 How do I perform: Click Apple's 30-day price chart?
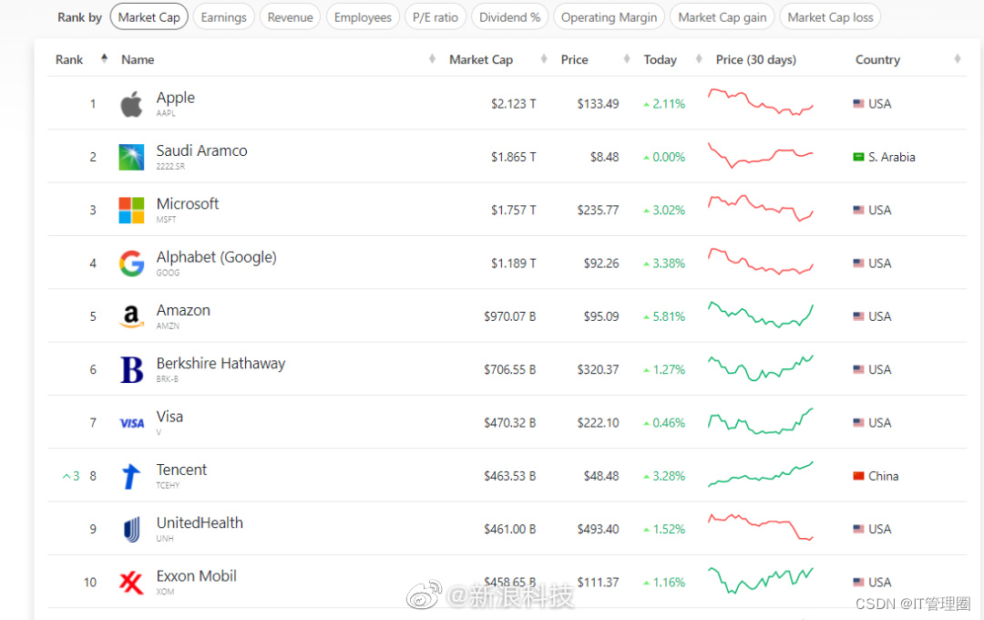761,102
